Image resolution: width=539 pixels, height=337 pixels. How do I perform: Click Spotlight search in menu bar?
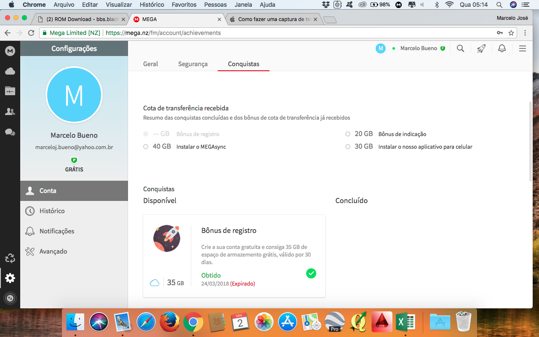(499, 5)
